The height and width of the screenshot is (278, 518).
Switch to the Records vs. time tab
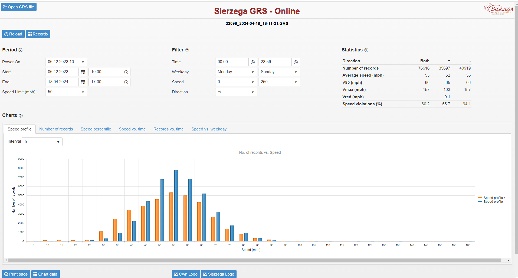coord(169,129)
